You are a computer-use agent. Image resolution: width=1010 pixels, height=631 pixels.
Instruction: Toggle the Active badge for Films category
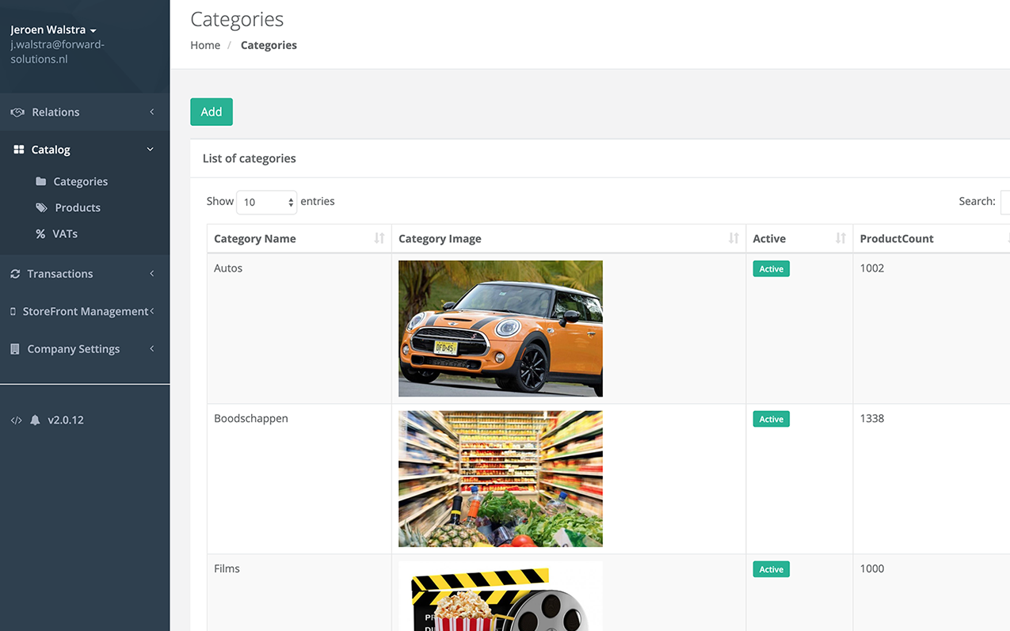770,568
